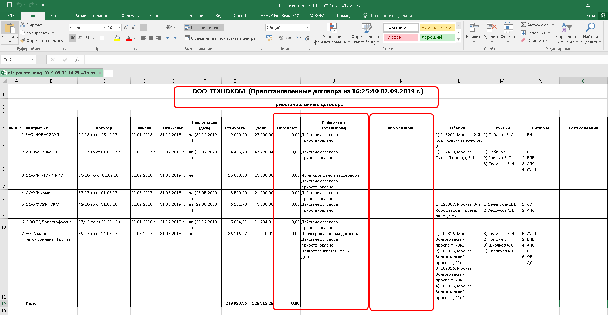Close the ofr_paused_mng workbook tab
The width and height of the screenshot is (608, 315).
pyautogui.click(x=100, y=73)
